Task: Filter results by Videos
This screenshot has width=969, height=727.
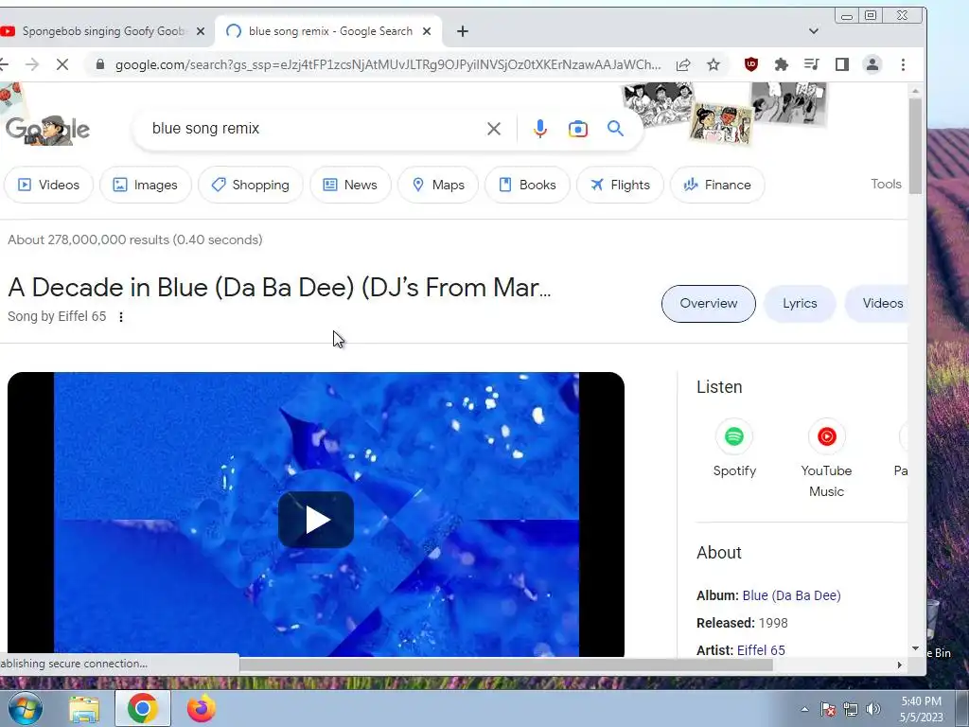Action: [48, 185]
